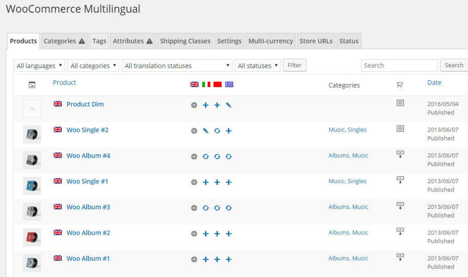The image size is (468, 277).
Task: Sort by the Date column header
Action: click(434, 83)
